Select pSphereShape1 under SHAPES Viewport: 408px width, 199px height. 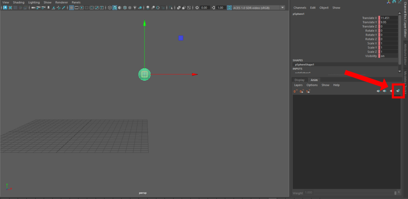[304, 64]
